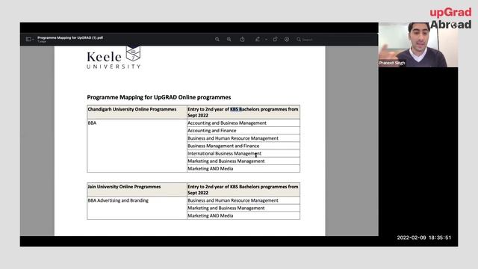Screen dimensions: 478x269
Task: Click 'Marketing AND Media' in the Chandigarh table
Action: click(243, 169)
